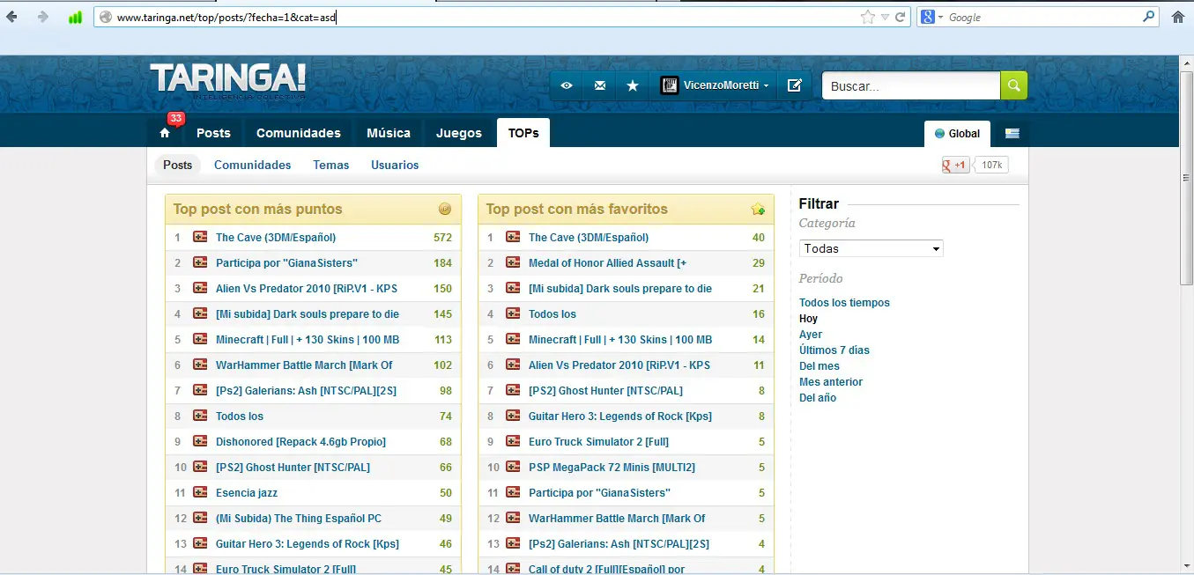This screenshot has height=575, width=1194.
Task: Click the smiley icon in puntos header
Action: [445, 209]
